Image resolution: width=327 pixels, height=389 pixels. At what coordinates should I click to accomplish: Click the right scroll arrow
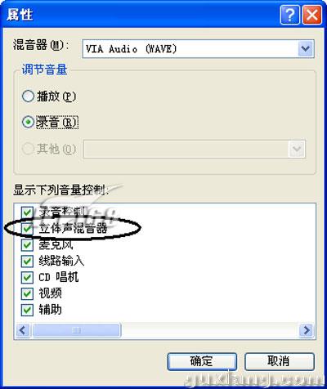coord(307,330)
